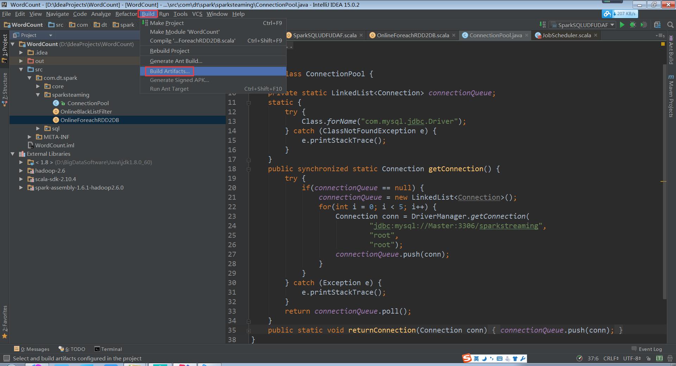Open the Refactor menu

pos(126,14)
